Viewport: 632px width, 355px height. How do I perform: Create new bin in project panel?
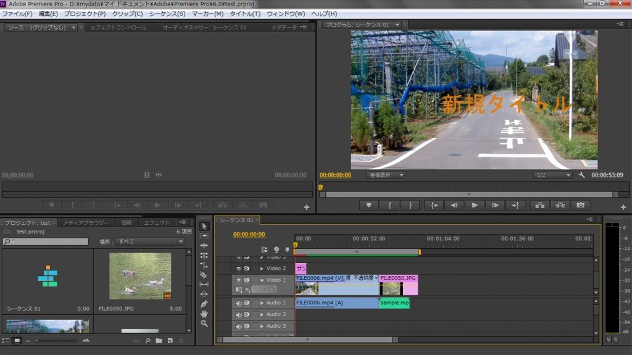pos(159,341)
